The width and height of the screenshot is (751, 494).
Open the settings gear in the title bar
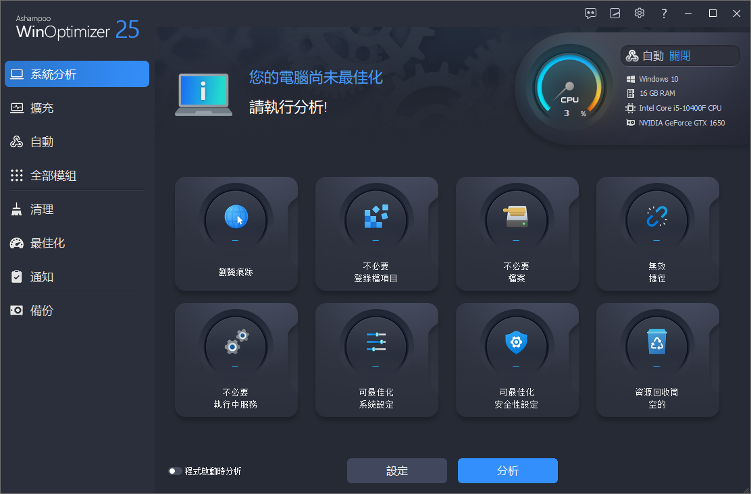pos(639,13)
